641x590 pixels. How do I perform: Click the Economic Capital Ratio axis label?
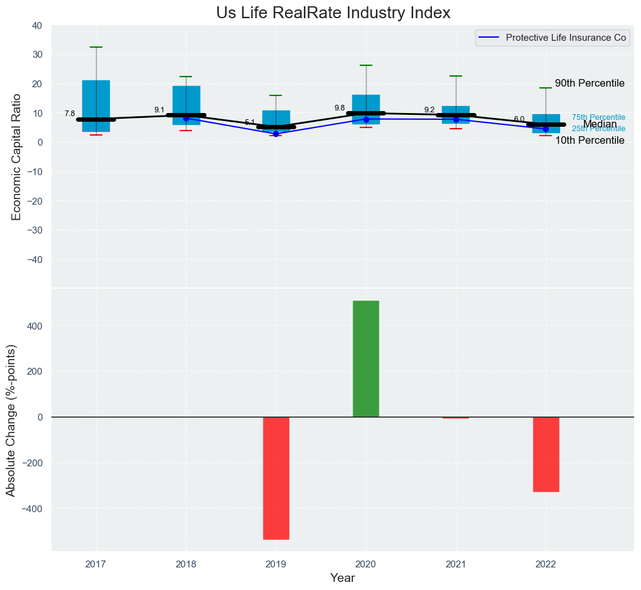(17, 157)
